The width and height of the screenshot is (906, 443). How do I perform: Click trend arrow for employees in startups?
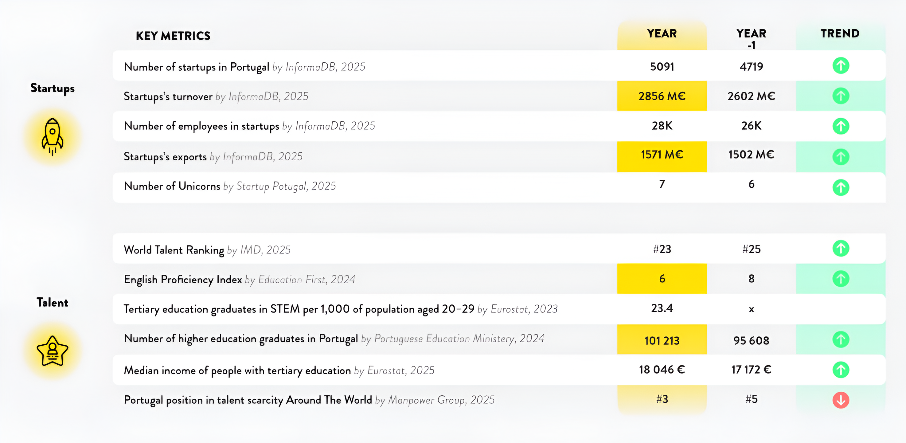841,126
